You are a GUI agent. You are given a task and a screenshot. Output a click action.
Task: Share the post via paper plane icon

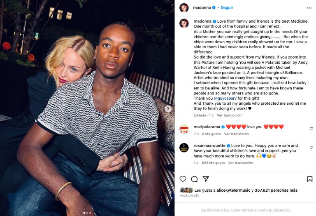point(206,179)
